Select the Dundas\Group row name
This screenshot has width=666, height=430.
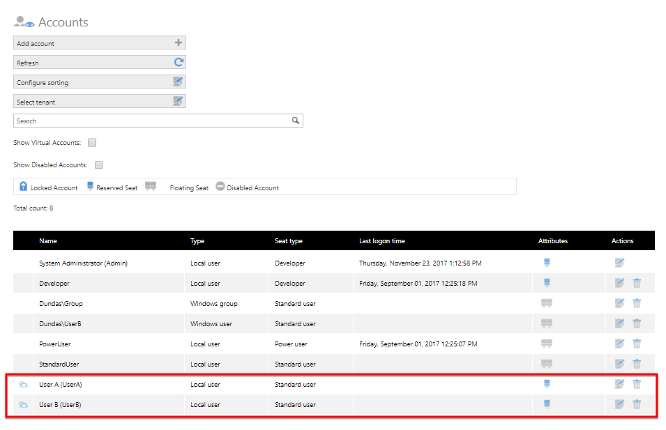[x=61, y=303]
